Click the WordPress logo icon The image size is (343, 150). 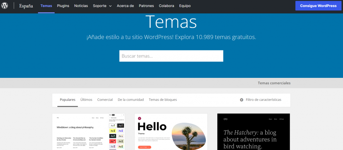click(x=5, y=6)
